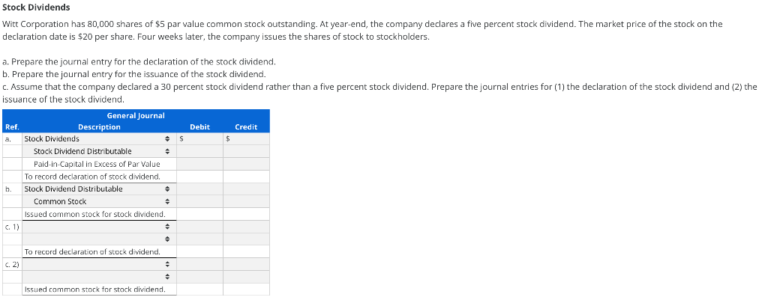
Task: Click Debit field in first row of entry c. 2)
Action: pyautogui.click(x=199, y=264)
